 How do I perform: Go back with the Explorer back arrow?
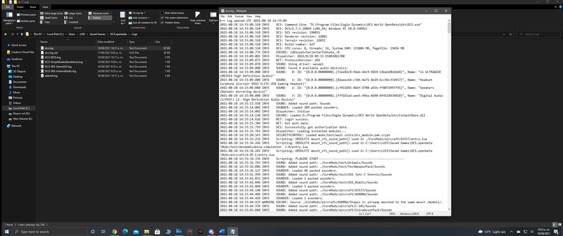pyautogui.click(x=6, y=34)
